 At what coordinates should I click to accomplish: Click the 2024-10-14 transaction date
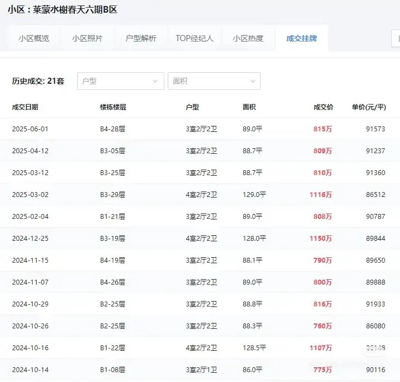[30, 370]
